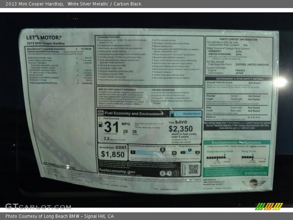Click the gas pump icon next to Gasoline Vehicle
This screenshot has height=220, width=293.
173,114
